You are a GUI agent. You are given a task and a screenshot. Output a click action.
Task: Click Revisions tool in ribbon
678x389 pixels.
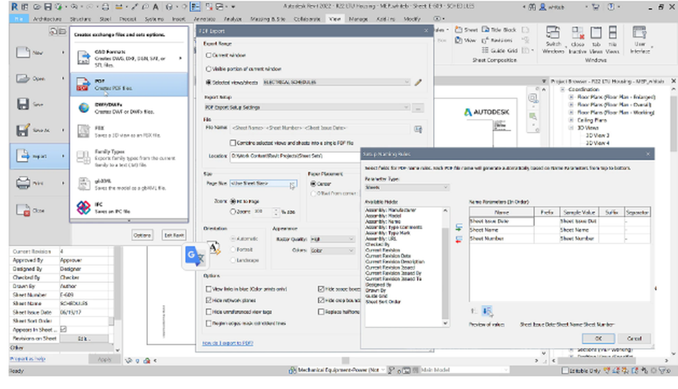497,40
